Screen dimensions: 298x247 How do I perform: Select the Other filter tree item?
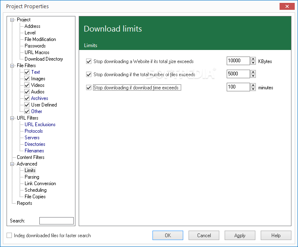(36, 111)
